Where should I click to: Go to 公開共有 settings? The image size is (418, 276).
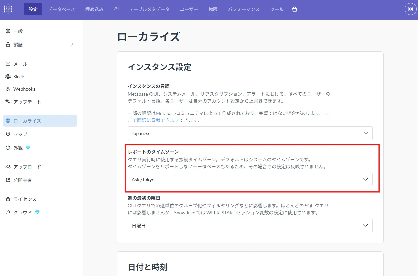point(40,180)
